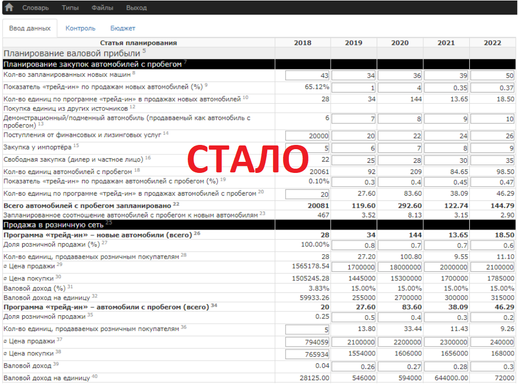Image resolution: width=519 pixels, height=385 pixels.
Task: Switch to the «Контроль» tab
Action: click(x=80, y=29)
